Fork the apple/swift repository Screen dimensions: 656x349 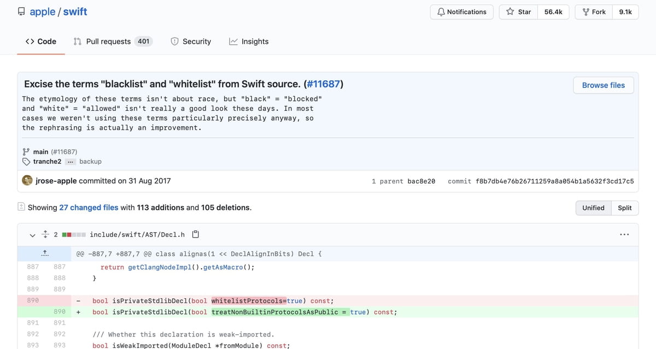coord(594,12)
